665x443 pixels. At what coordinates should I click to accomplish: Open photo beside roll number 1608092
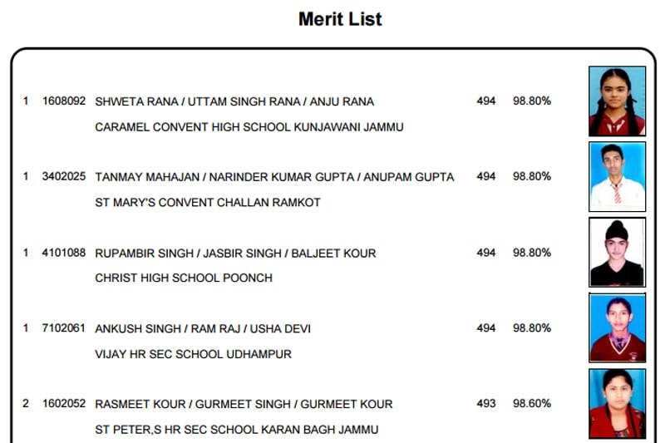tap(617, 101)
